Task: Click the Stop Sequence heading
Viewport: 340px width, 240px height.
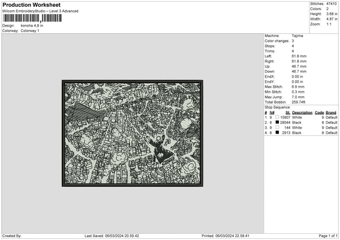Action: click(x=278, y=107)
